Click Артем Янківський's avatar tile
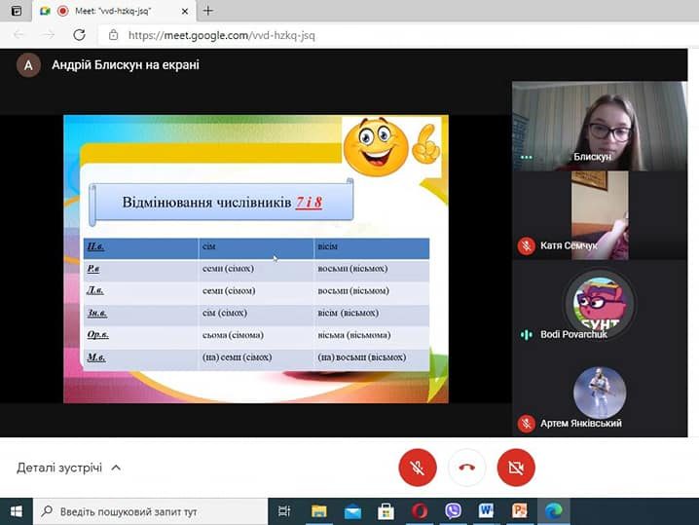The height and width of the screenshot is (525, 699). pos(600,392)
